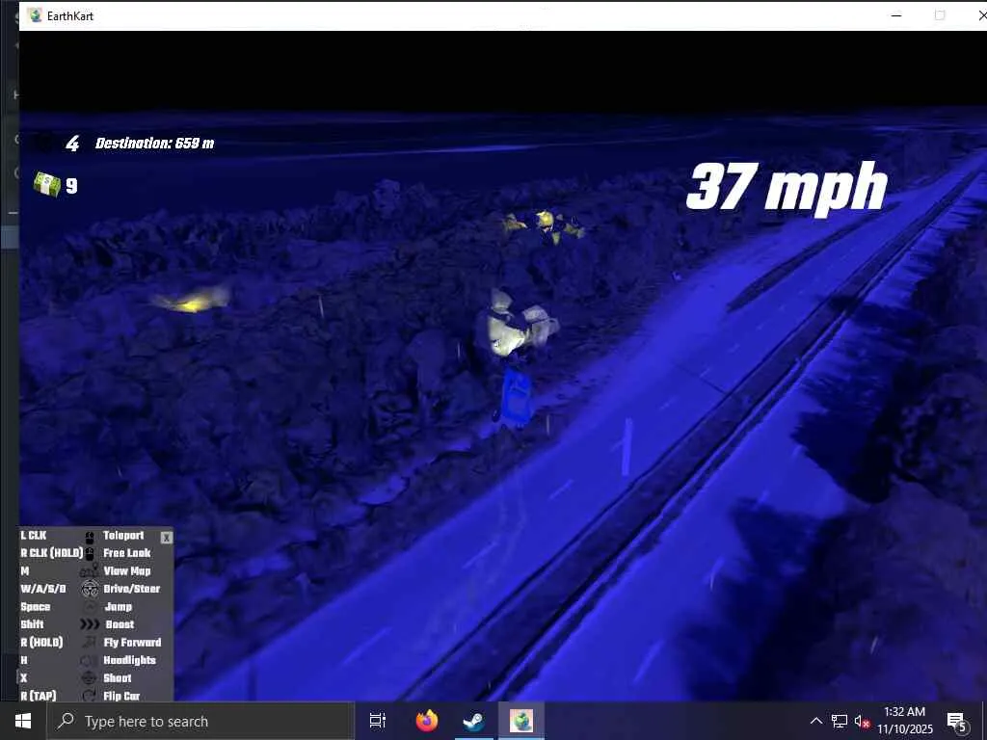987x740 pixels.
Task: Click the "Teleport" label
Action: pos(123,536)
